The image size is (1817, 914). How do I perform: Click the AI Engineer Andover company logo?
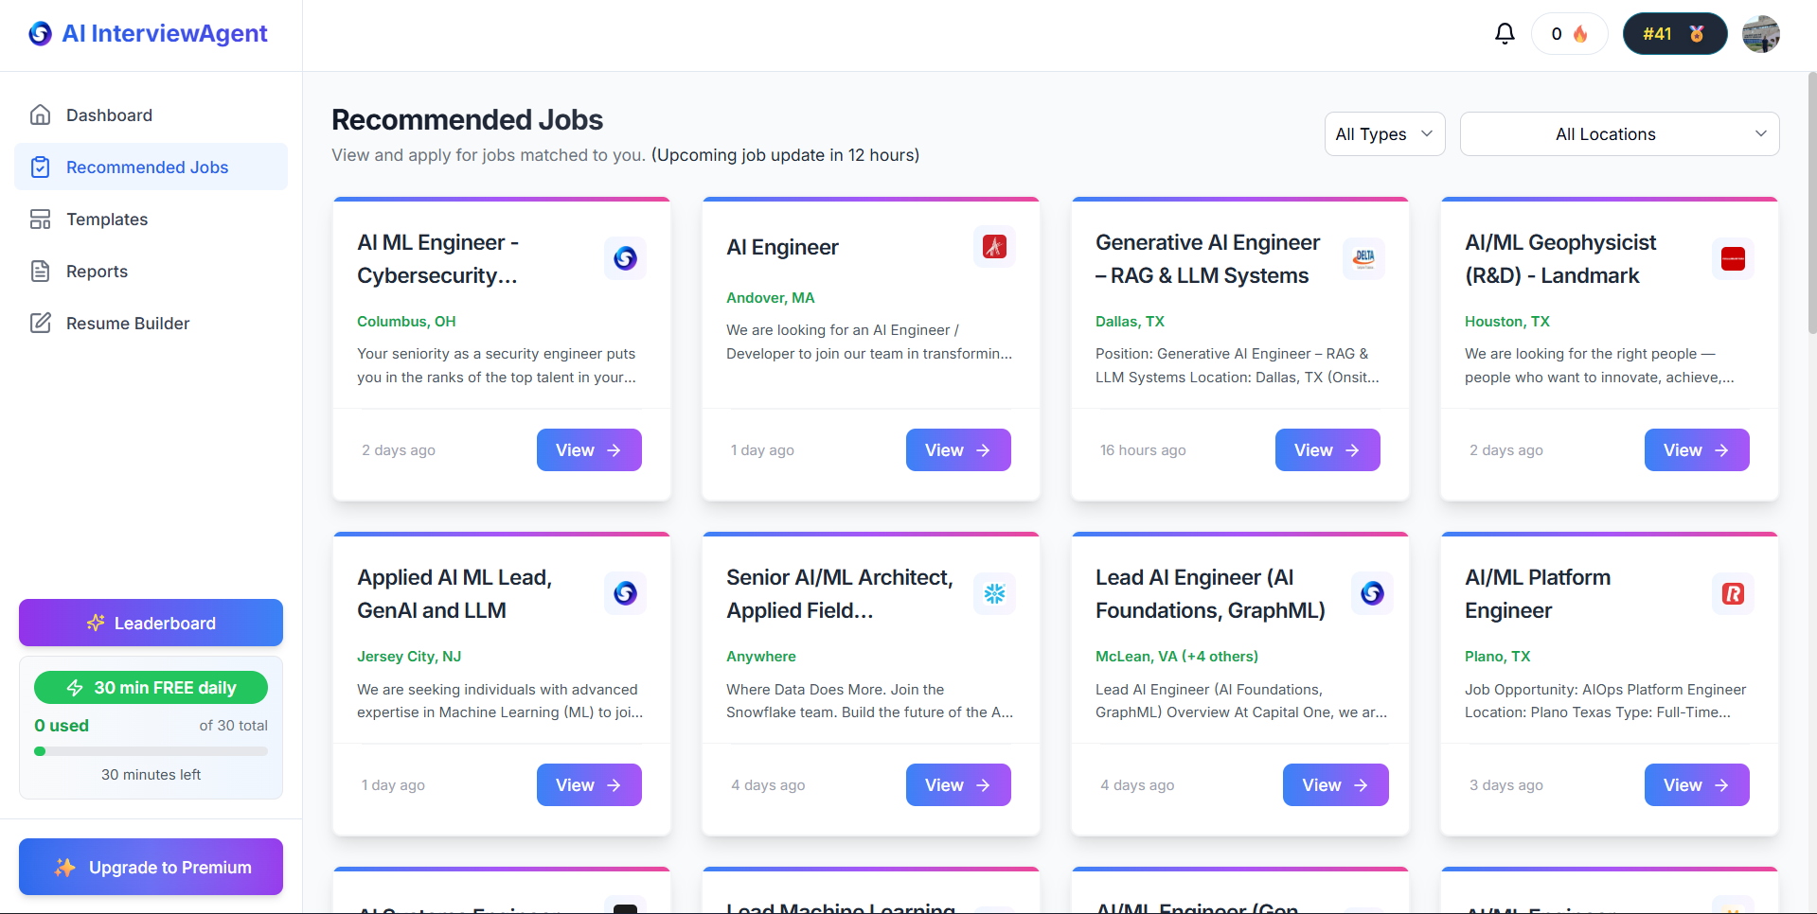[x=994, y=247]
